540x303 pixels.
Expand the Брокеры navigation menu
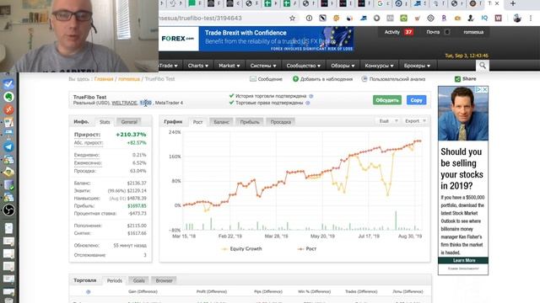[417, 66]
